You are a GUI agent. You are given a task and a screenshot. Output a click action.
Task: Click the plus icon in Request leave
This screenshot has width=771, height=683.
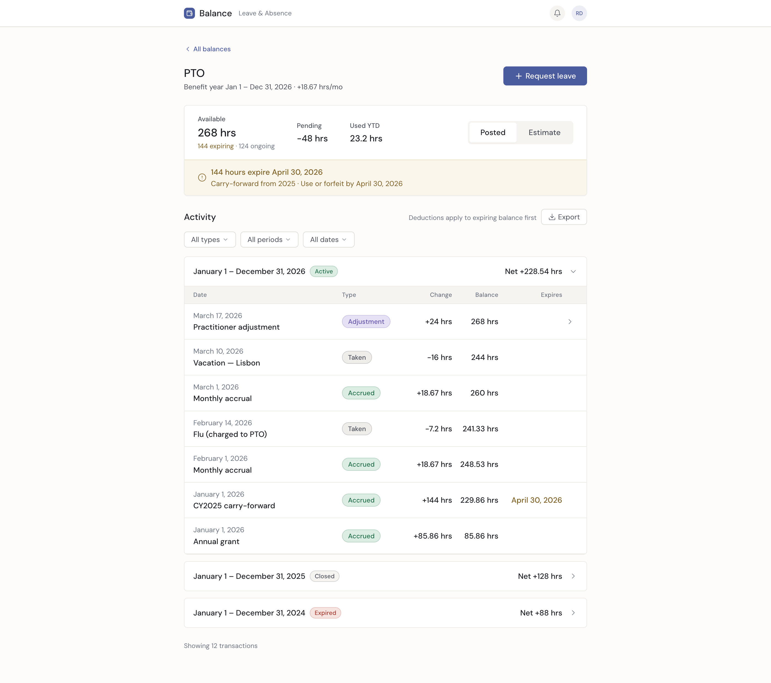519,76
